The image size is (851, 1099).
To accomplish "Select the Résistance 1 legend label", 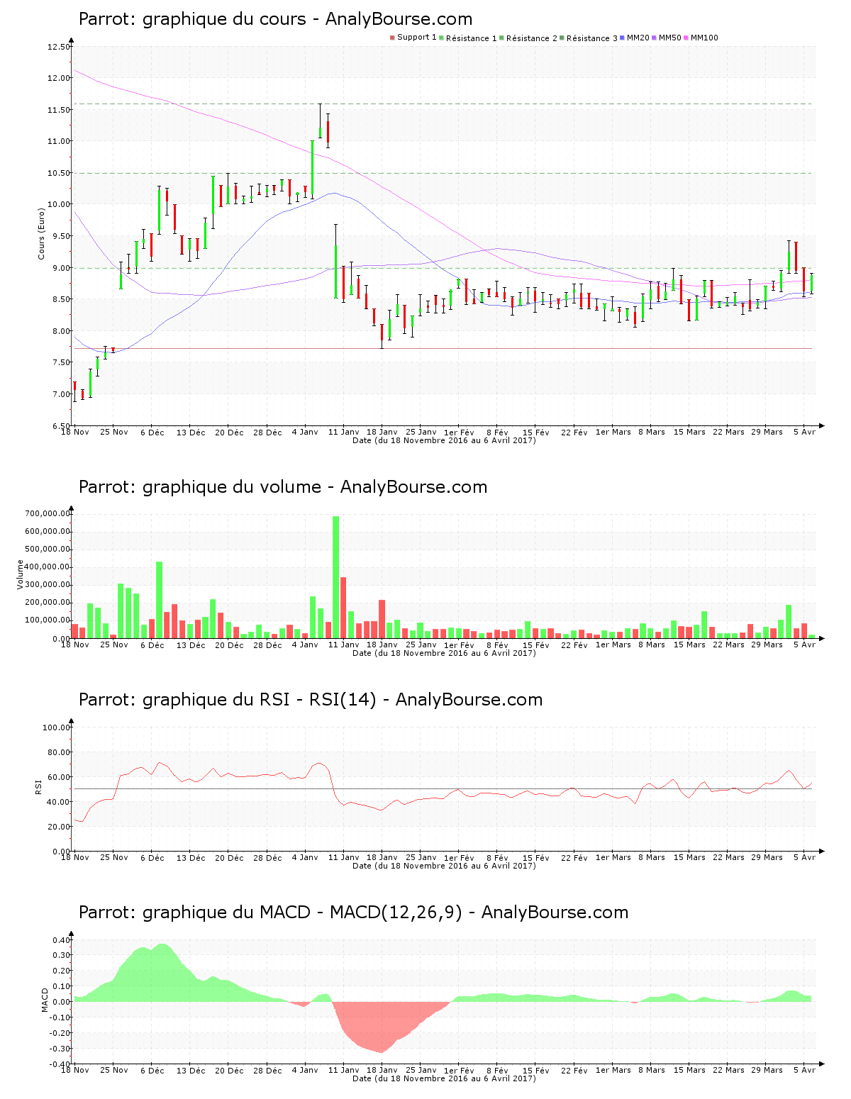I will [472, 38].
